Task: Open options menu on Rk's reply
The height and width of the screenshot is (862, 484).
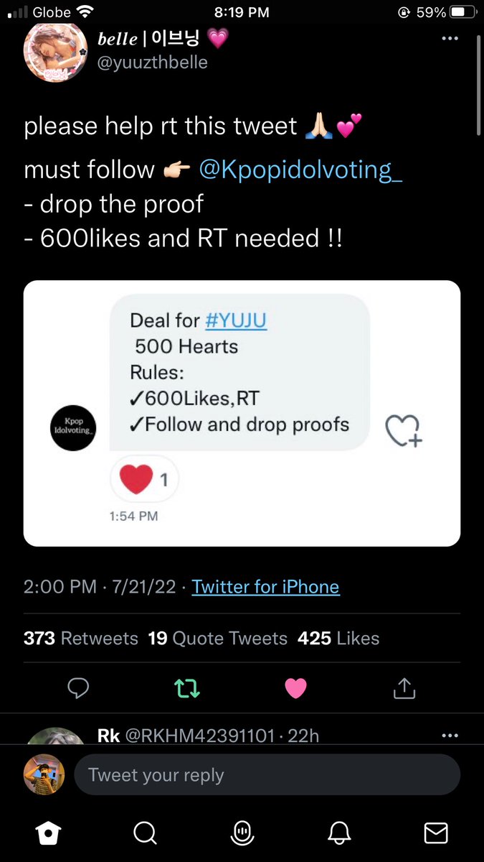Action: pos(450,736)
